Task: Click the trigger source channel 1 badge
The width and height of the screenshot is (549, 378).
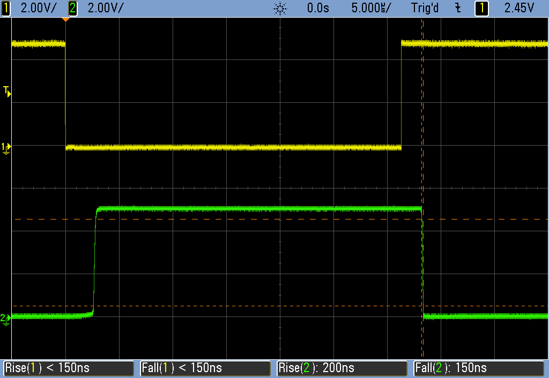Action: pyautogui.click(x=482, y=8)
